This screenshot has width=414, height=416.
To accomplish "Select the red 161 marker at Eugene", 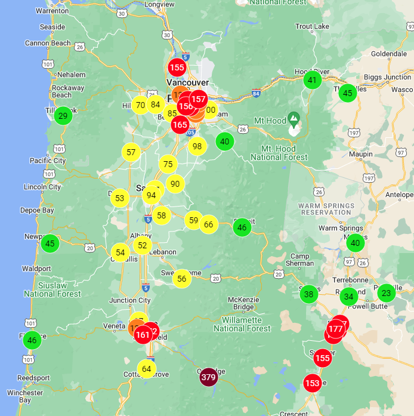I will (143, 335).
